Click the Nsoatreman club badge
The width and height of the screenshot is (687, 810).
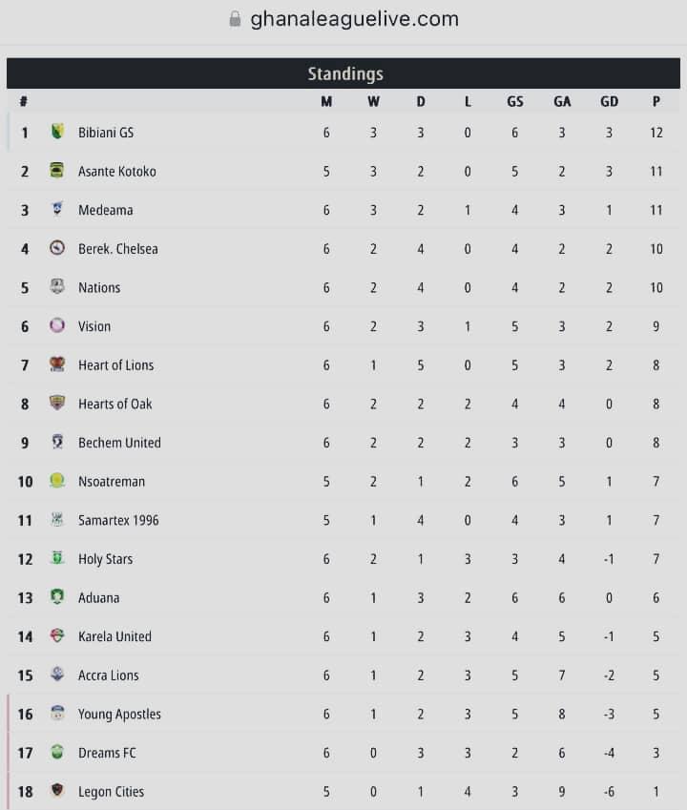coord(57,481)
